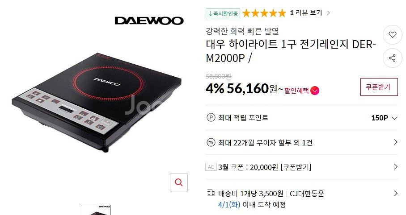
Task: Click the AD badge icon
Action: pyautogui.click(x=211, y=167)
